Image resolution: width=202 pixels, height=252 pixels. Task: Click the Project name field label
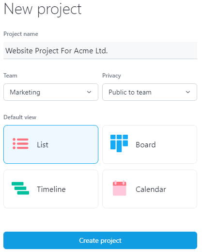[21, 34]
